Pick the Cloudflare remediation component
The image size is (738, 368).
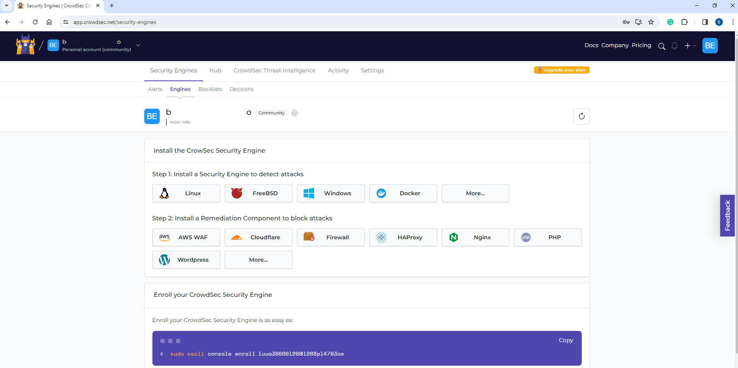tap(258, 237)
